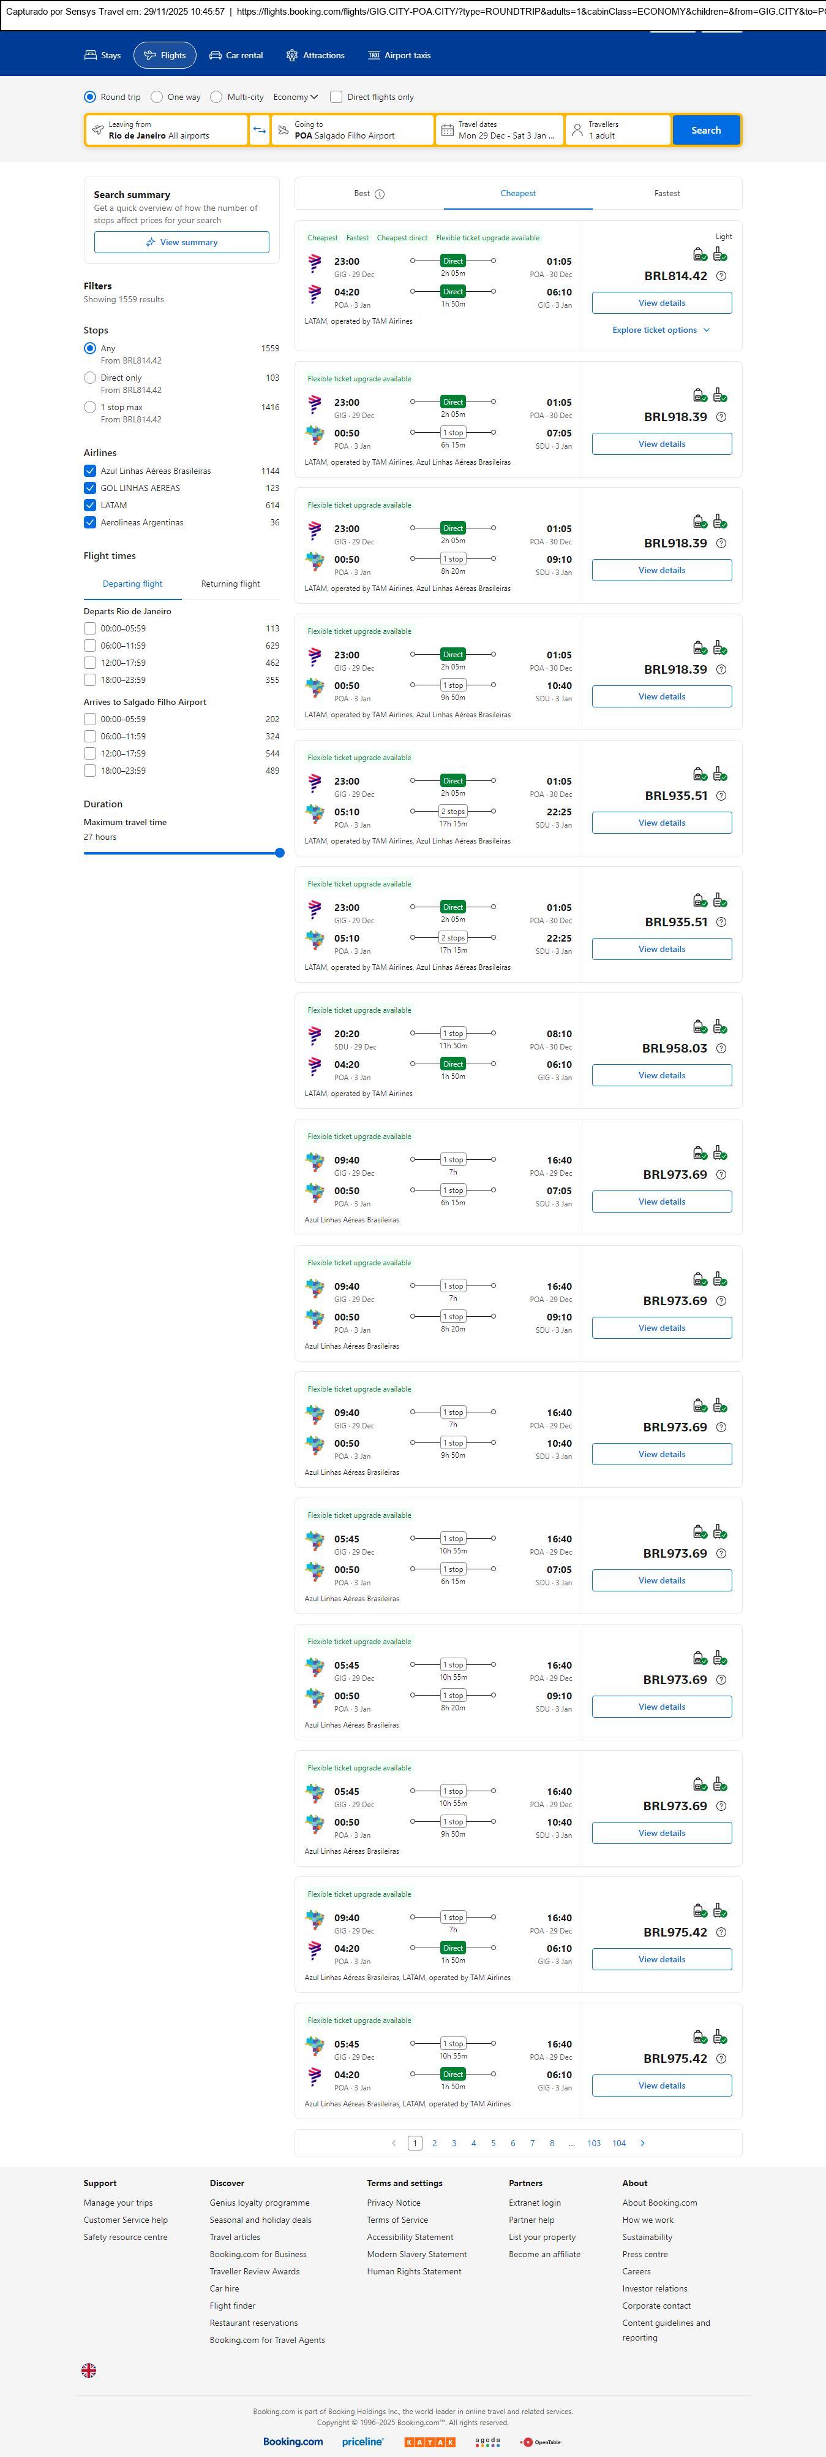Click the Flights airplane icon in top navigation
Viewport: 826px width, 2457px height.
[149, 55]
